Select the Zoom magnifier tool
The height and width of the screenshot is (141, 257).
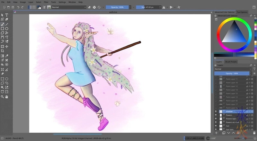3,96
